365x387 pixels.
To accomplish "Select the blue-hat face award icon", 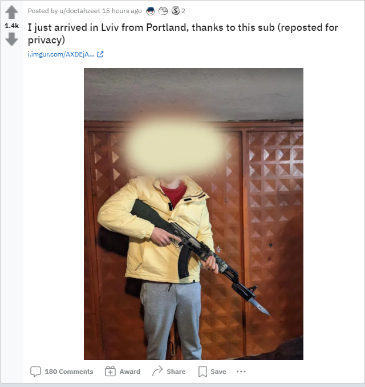I will click(x=151, y=11).
